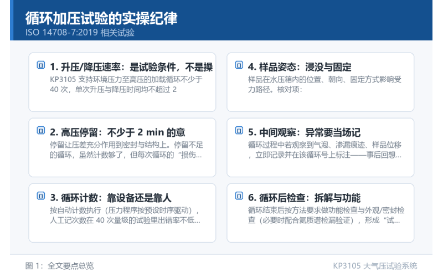Click subtitle 'ISO 14708-7:2019 相关试验'
The image size is (443, 277).
pyautogui.click(x=80, y=33)
